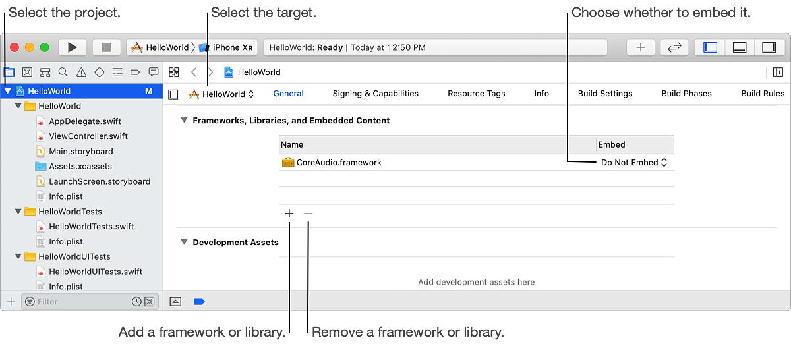
Task: Open Assets.xcassets in the navigator
Action: pyautogui.click(x=80, y=167)
